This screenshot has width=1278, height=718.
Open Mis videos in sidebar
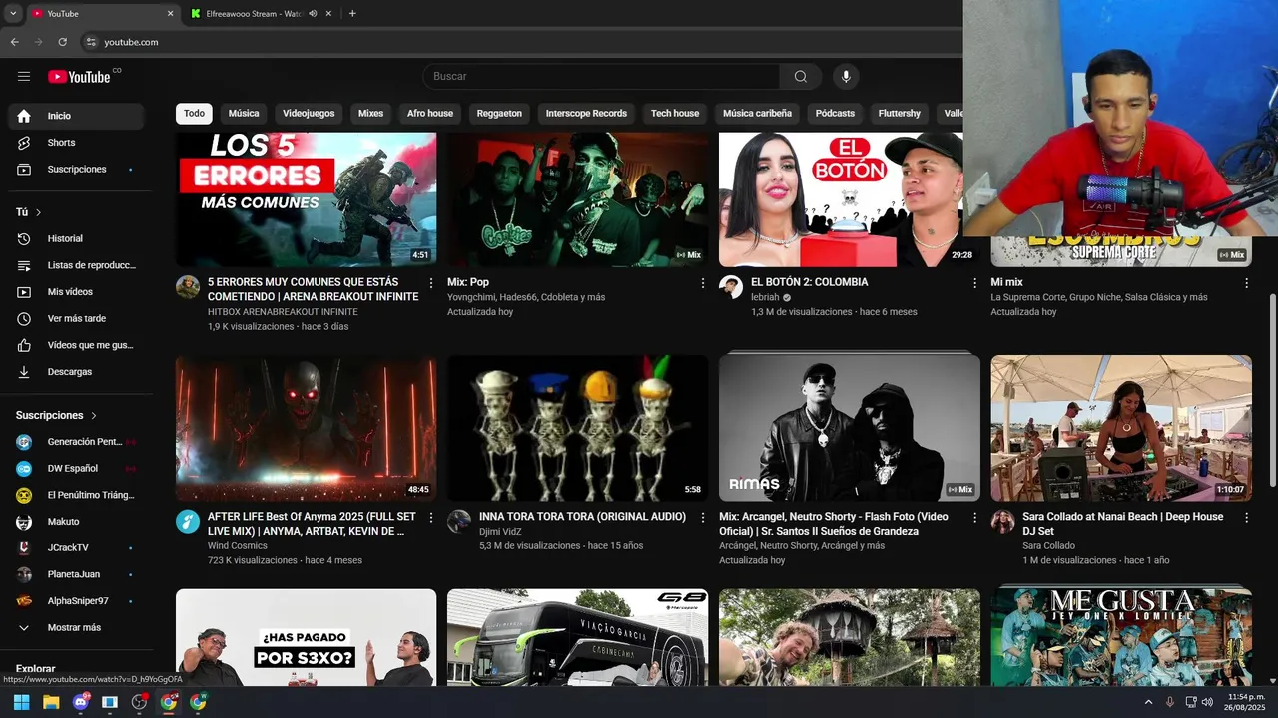coord(76,292)
